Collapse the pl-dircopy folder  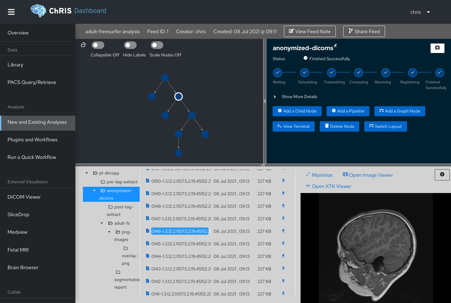[x=87, y=173]
